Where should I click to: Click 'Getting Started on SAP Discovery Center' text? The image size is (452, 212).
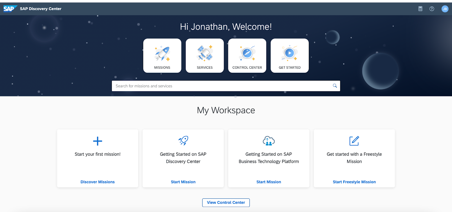[x=183, y=158]
